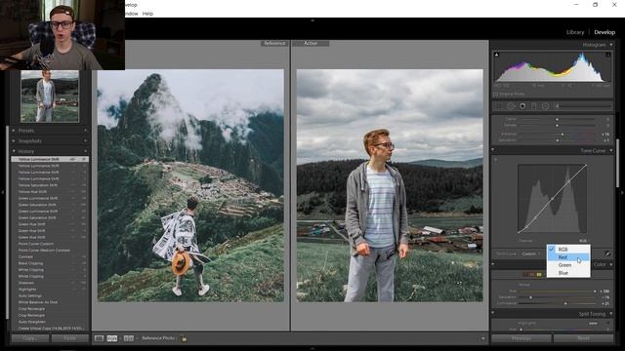The image size is (625, 351).
Task: Click the edit point curve icon
Action: pos(607,253)
